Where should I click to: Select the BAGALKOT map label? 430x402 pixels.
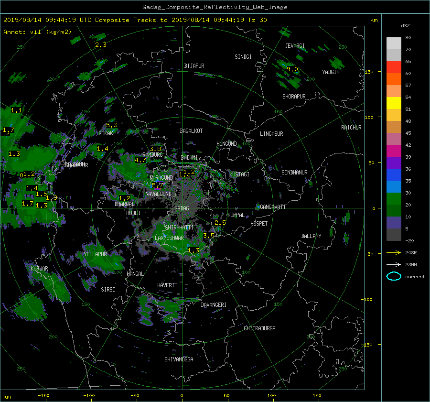click(x=191, y=131)
